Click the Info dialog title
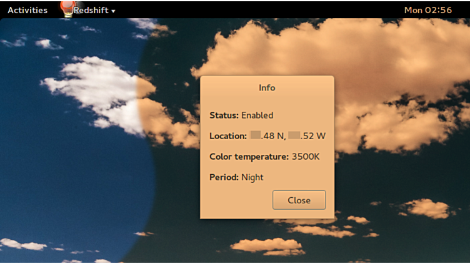 point(267,88)
